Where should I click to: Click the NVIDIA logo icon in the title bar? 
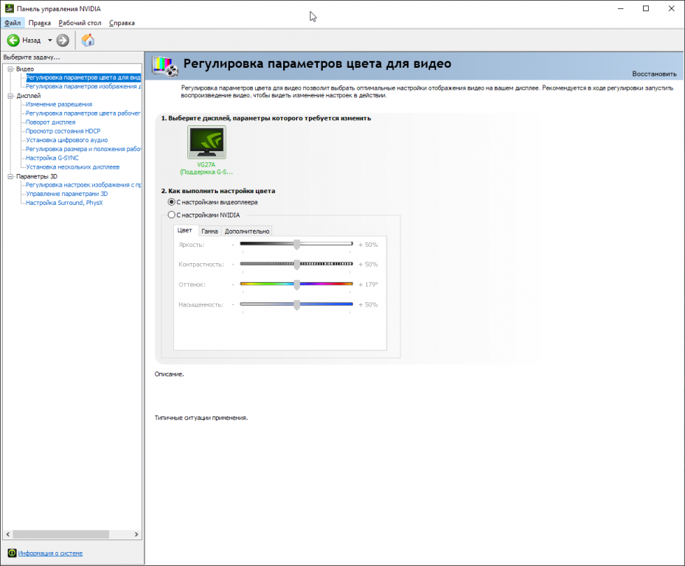coord(9,8)
